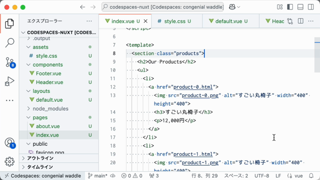Click the command center search field
The height and width of the screenshot is (180, 320).
pos(162,7)
